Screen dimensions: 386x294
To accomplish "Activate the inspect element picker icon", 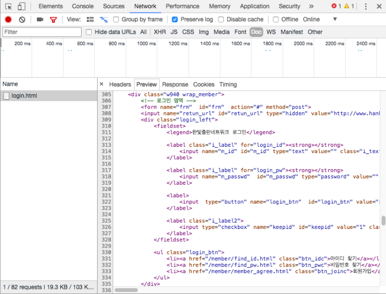I will pyautogui.click(x=8, y=6).
